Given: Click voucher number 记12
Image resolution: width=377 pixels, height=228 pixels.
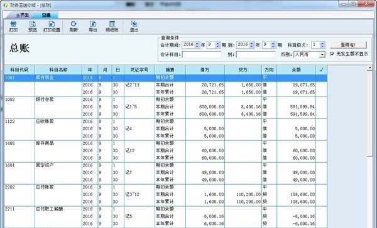Looking at the screenshot, I should pos(130,150).
